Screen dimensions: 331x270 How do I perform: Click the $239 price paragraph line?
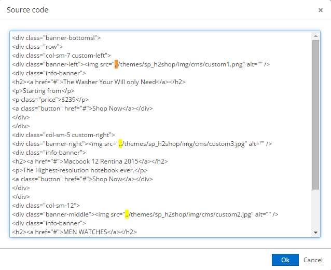50,100
